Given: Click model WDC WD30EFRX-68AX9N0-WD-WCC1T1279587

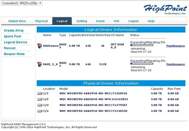Looking at the screenshot, I should coord(93,105).
